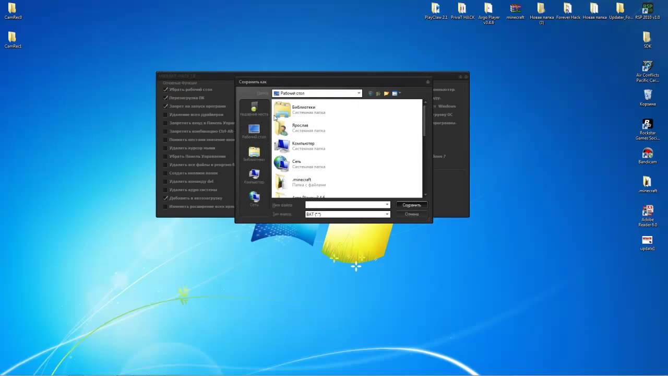Screen dimensions: 668x376
Task: Open Новая папка (3) desktop folder
Action: (541, 14)
